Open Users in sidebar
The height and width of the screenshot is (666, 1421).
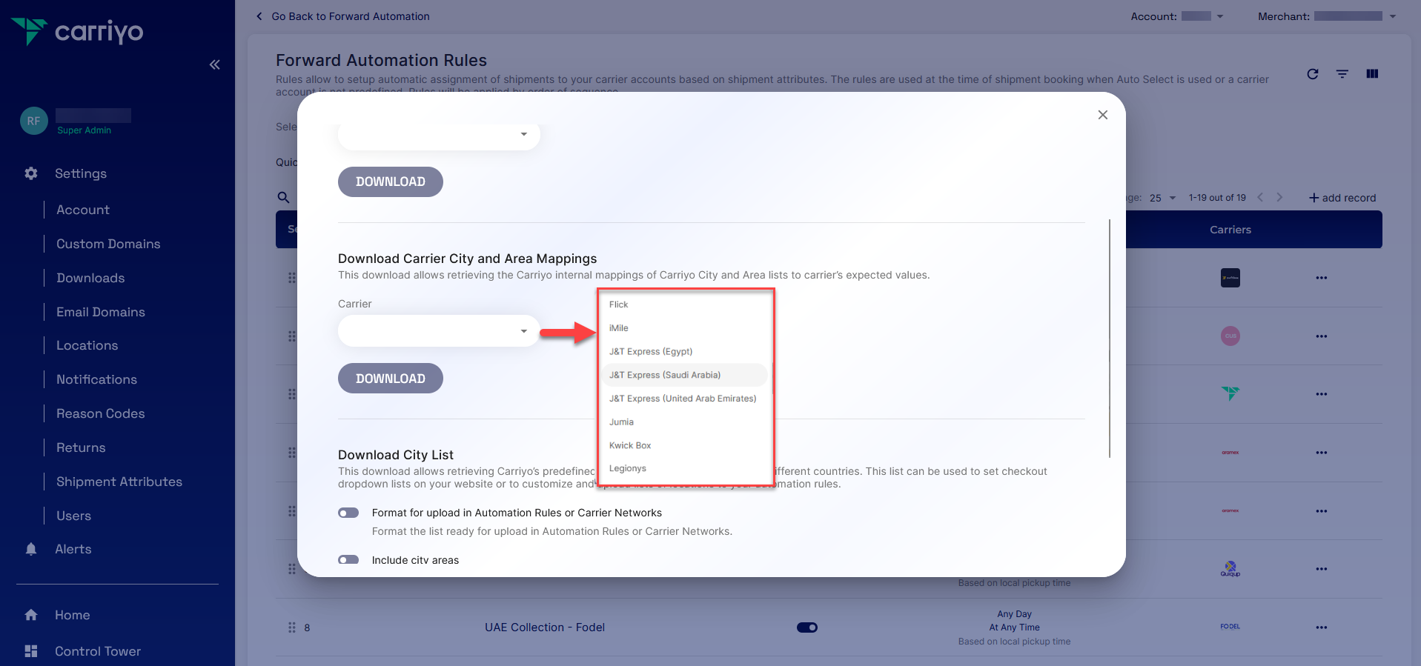click(74, 516)
